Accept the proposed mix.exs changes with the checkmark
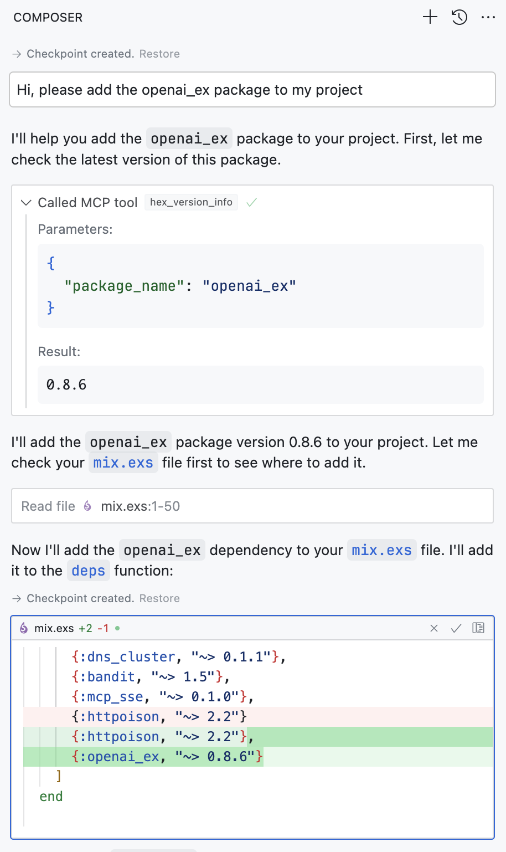Image resolution: width=506 pixels, height=852 pixels. click(x=456, y=628)
